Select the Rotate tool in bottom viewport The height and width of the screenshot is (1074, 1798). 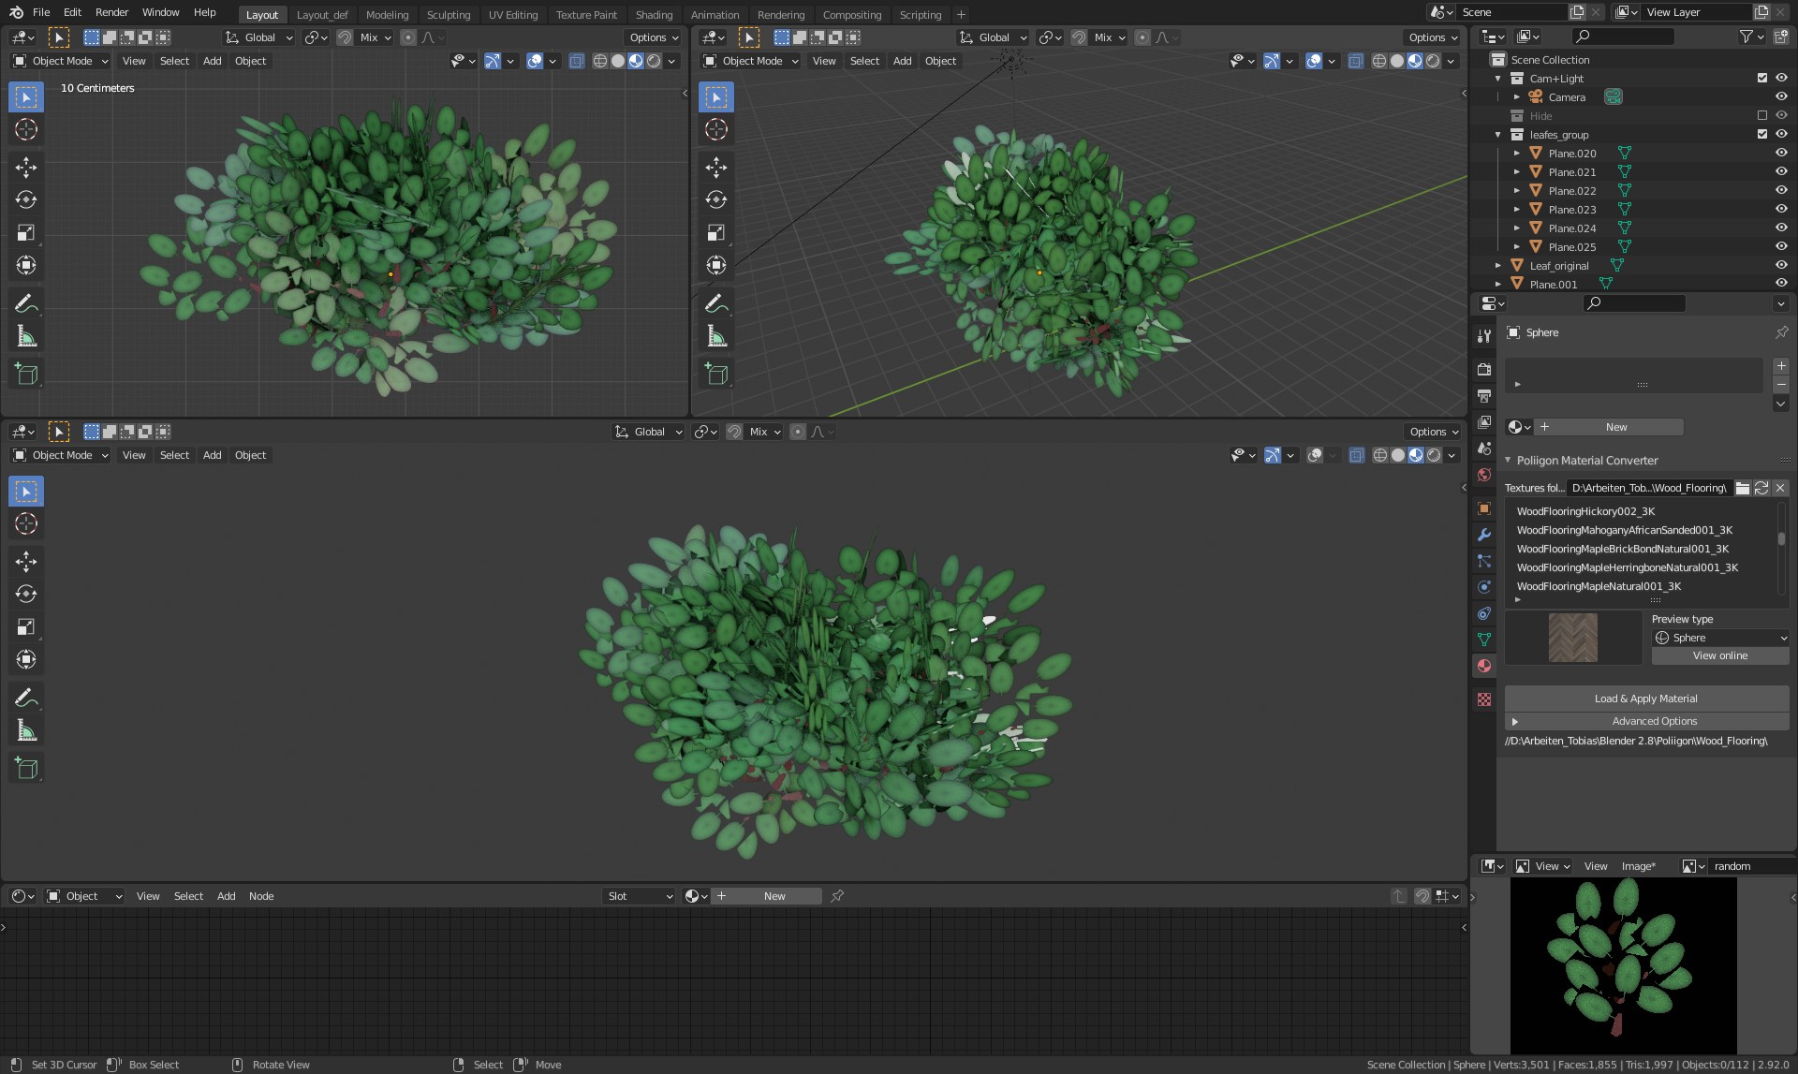click(x=26, y=595)
